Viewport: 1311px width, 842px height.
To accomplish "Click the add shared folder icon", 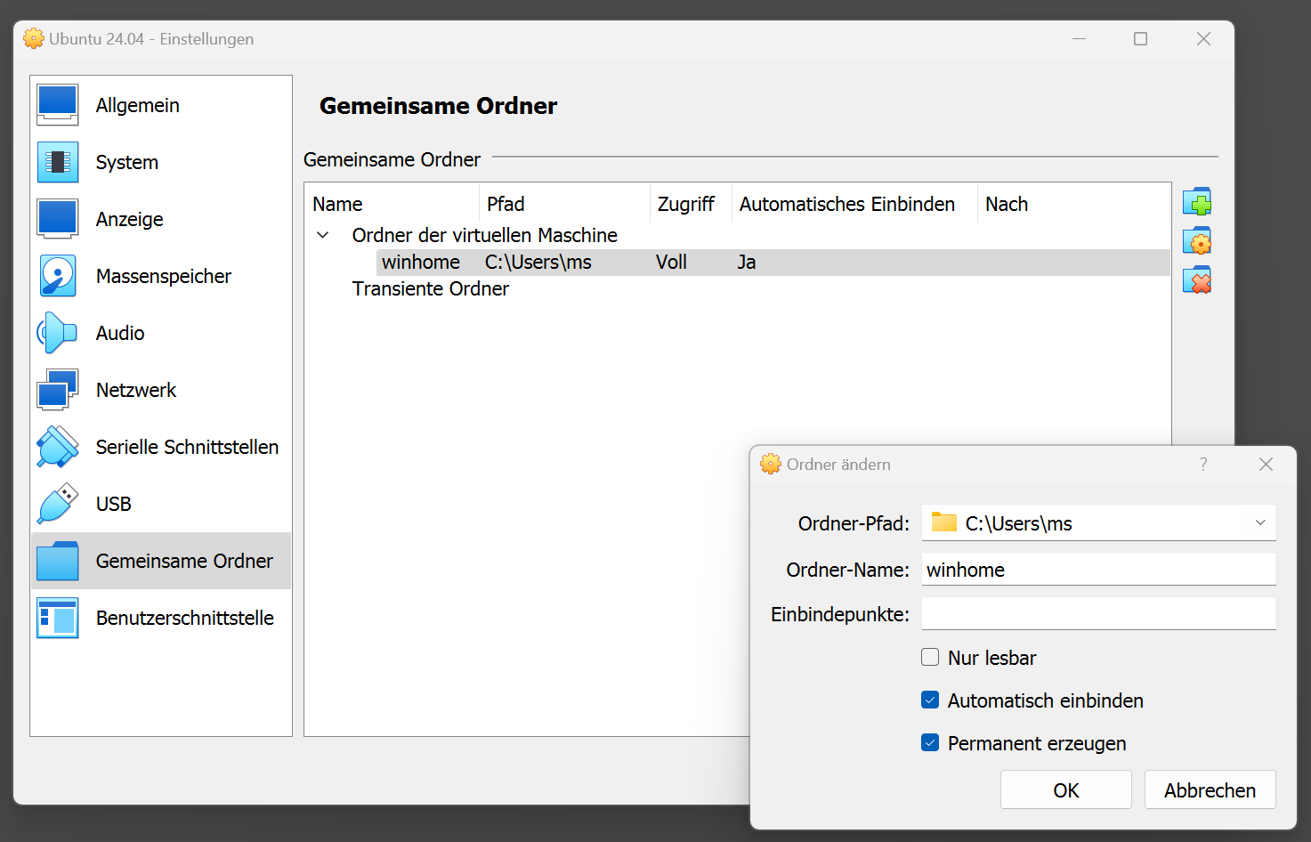I will coord(1197,202).
